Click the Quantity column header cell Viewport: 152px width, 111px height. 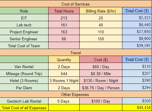tap(64, 59)
